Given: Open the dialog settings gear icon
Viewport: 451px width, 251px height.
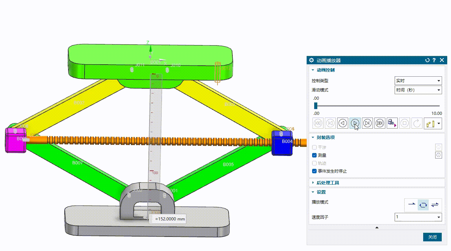Looking at the screenshot, I should click(311, 60).
